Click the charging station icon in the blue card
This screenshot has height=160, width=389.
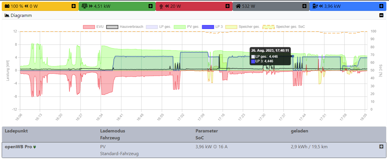point(315,6)
